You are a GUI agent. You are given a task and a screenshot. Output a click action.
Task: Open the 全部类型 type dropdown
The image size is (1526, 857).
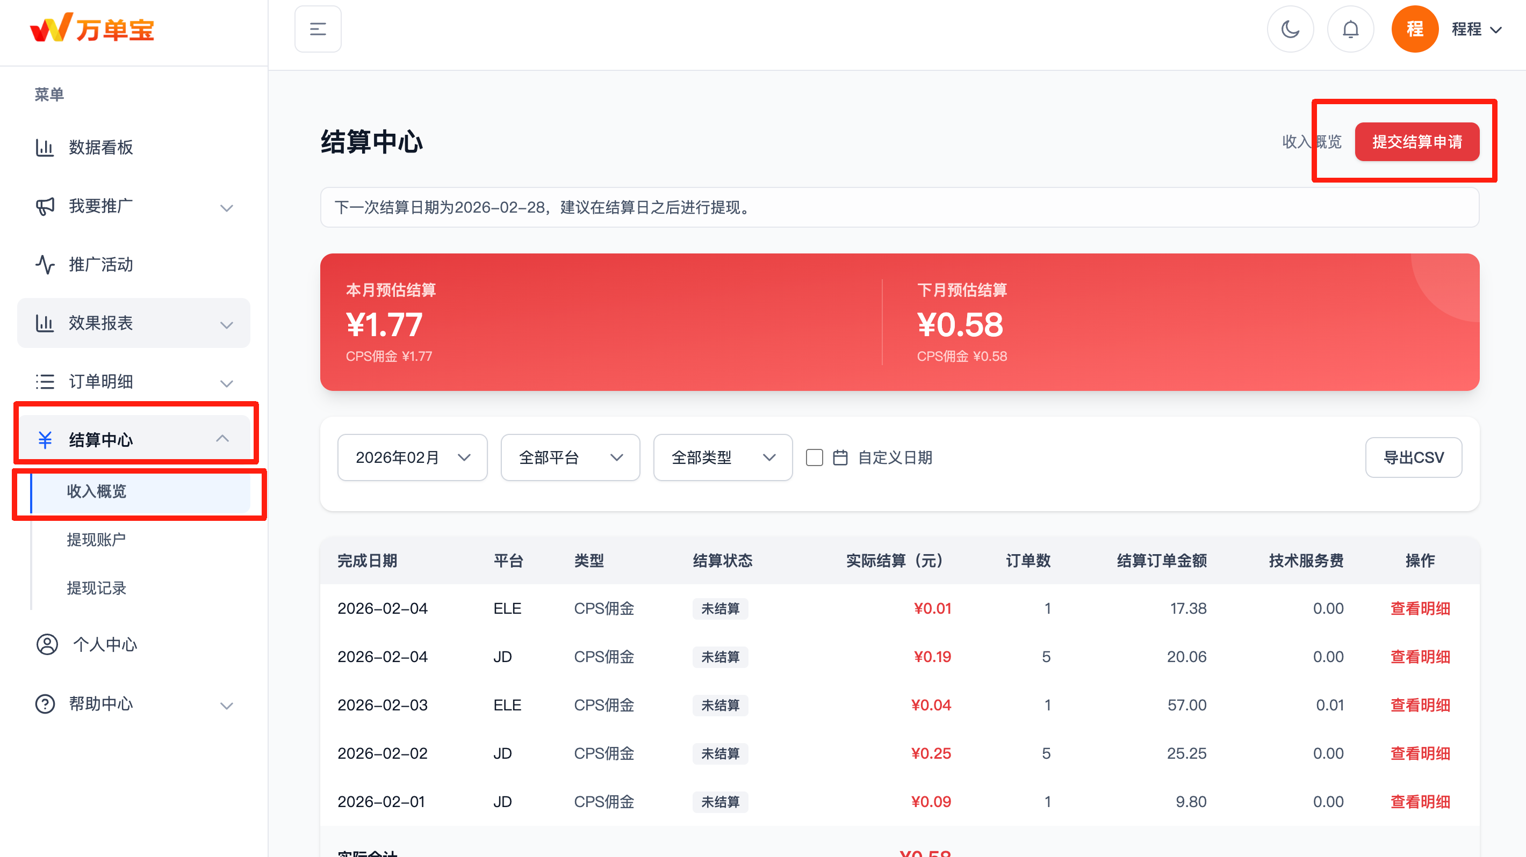(723, 457)
